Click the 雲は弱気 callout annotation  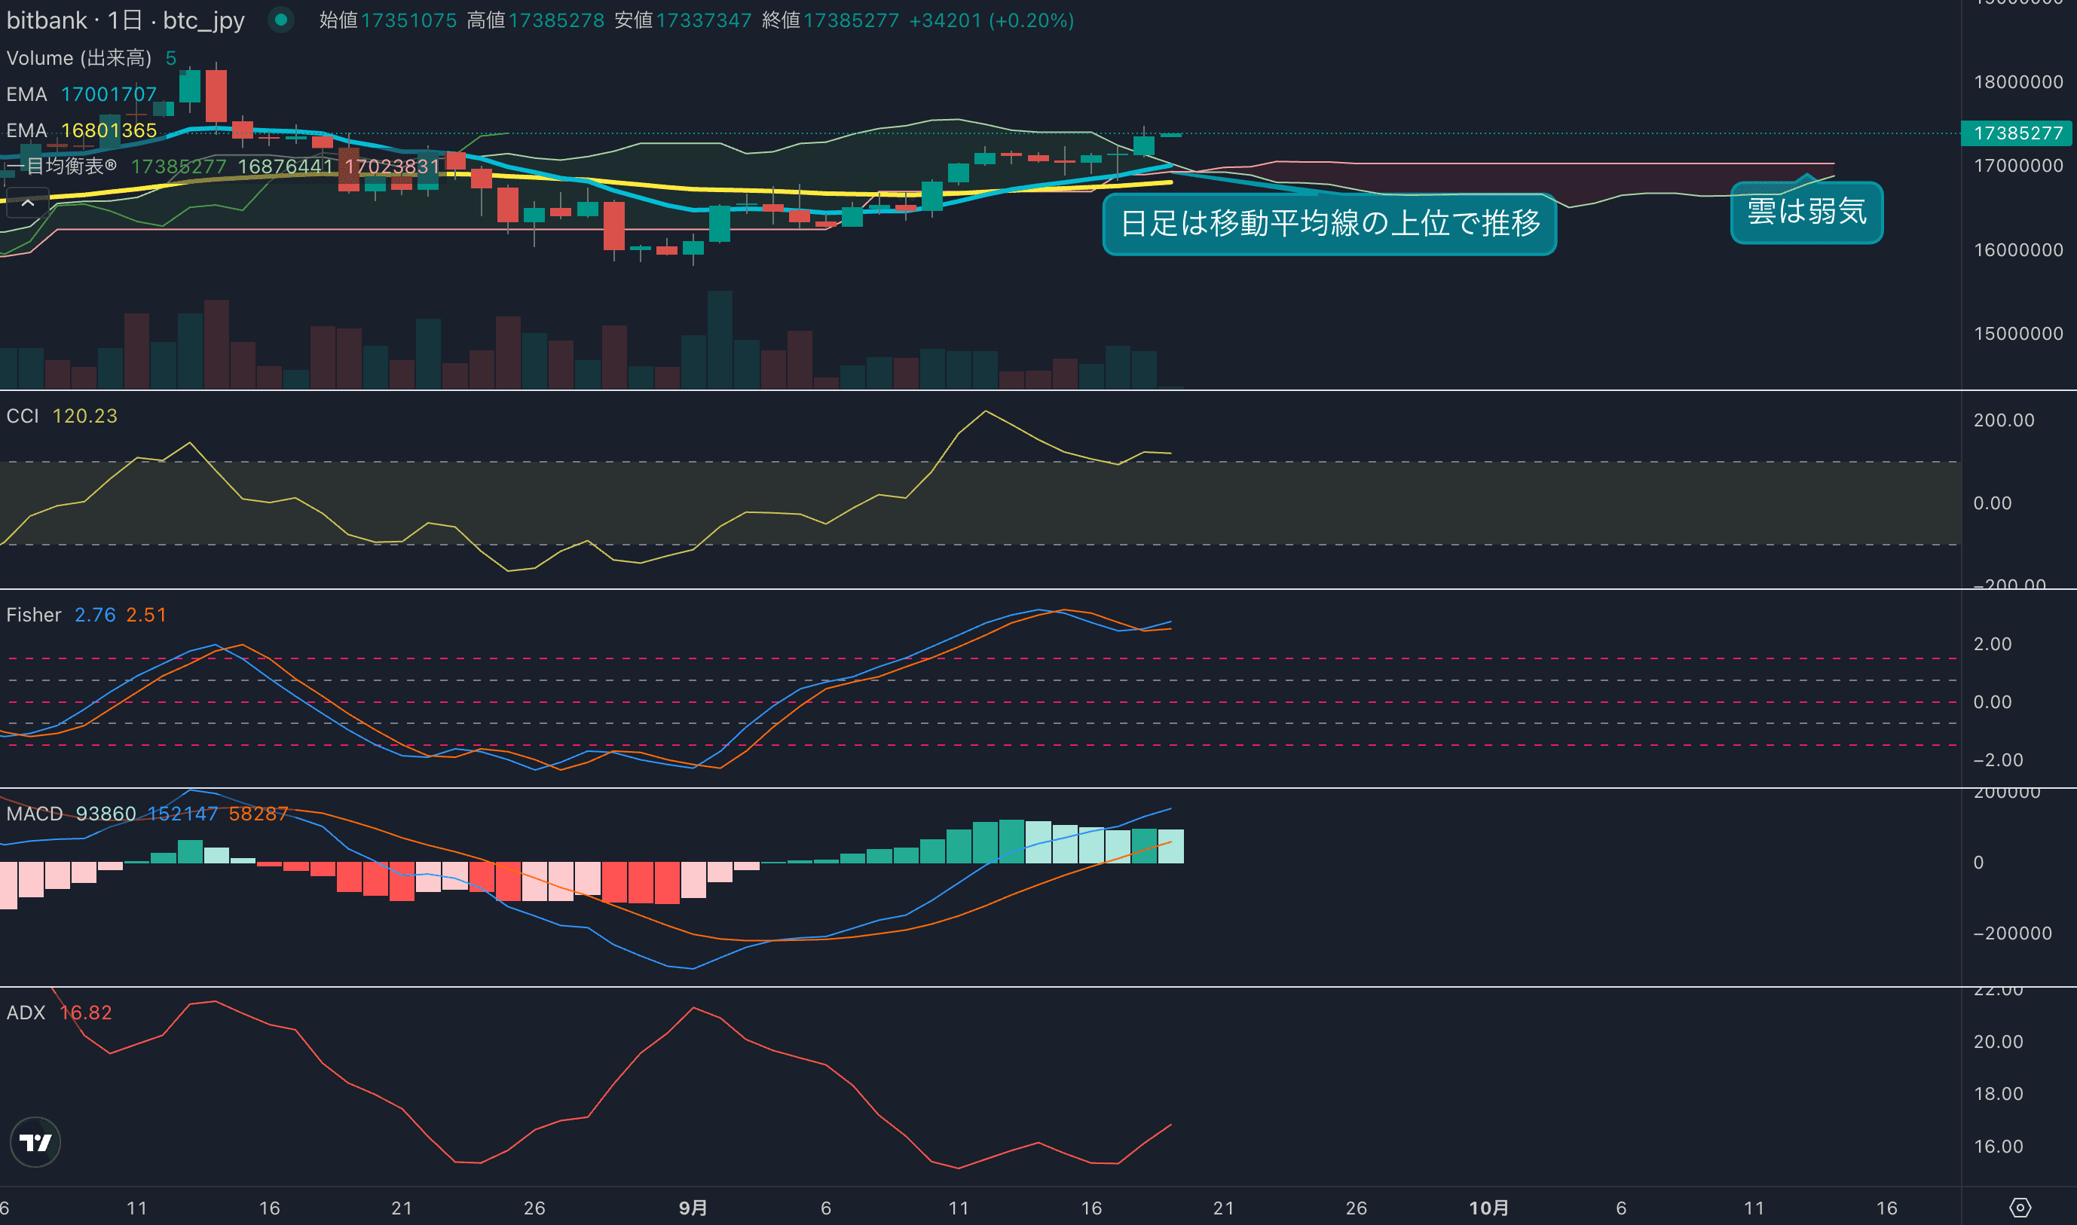[1806, 212]
